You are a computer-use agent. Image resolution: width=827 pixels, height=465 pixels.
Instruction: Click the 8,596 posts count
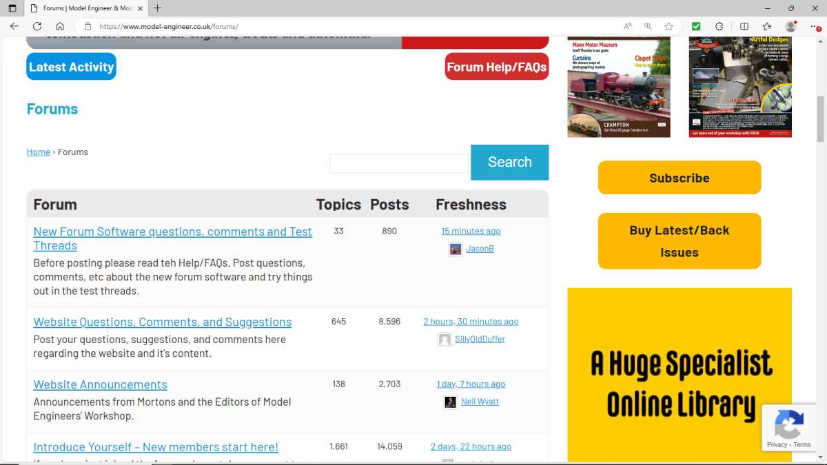389,321
